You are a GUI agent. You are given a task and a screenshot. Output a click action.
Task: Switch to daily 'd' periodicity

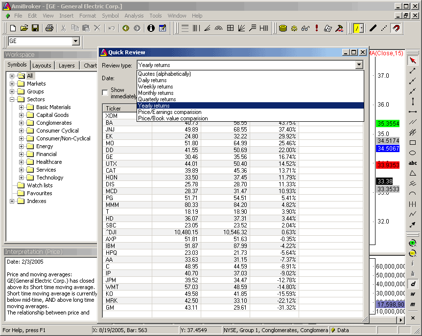(x=413, y=284)
